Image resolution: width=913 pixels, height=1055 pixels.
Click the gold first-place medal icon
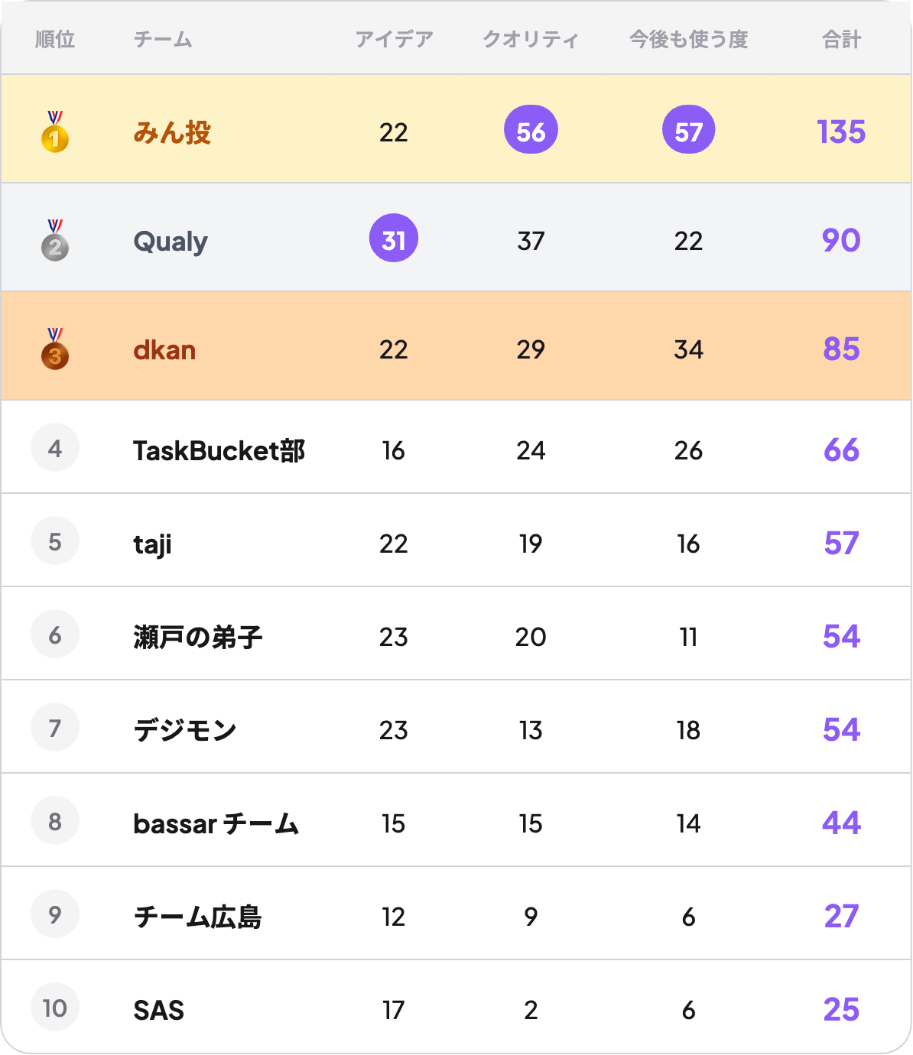click(x=54, y=132)
